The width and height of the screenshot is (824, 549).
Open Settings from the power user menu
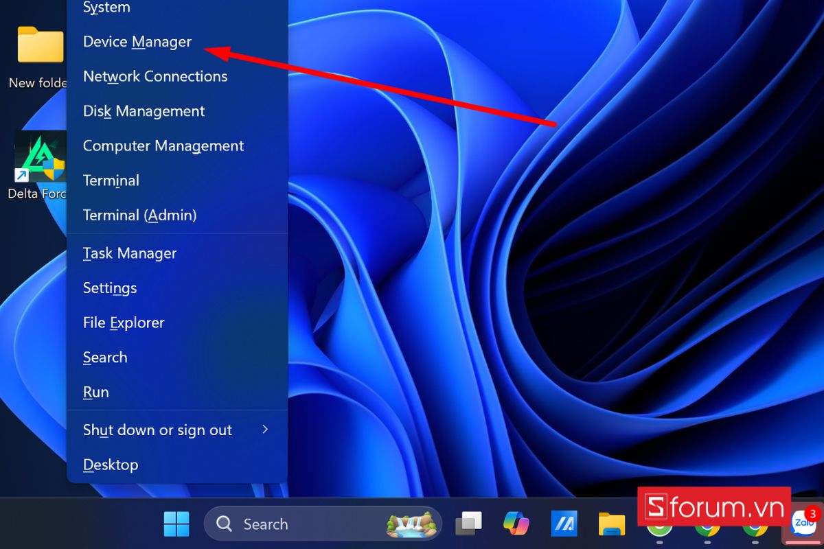[x=177, y=288]
